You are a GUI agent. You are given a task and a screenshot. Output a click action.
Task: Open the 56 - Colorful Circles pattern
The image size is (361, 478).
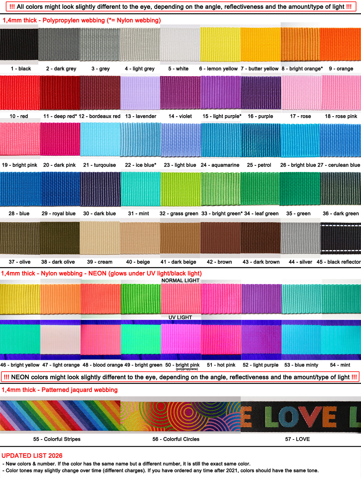(180, 416)
